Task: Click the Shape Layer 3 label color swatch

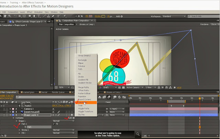Action: 13,115
